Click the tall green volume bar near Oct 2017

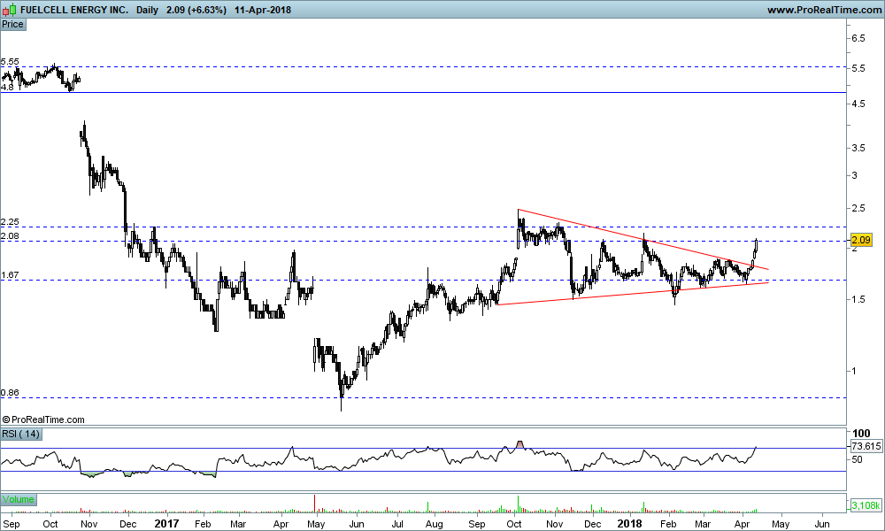[518, 504]
